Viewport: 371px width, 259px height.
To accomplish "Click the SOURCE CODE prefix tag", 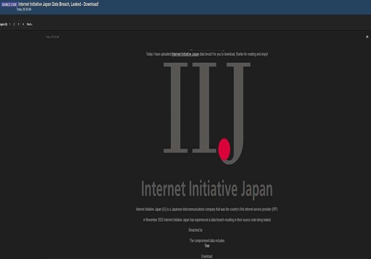I will 9,4.
